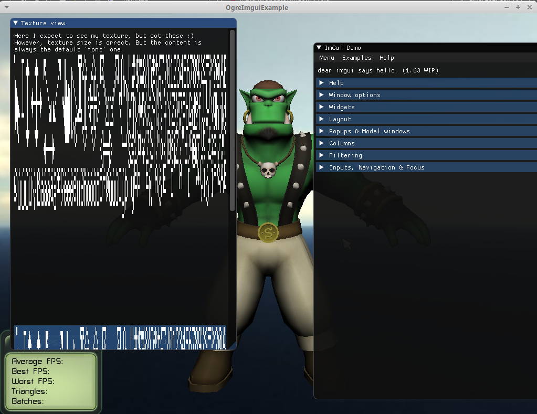Maximize the OgreImguiExample window
The image size is (537, 414).
tap(518, 7)
